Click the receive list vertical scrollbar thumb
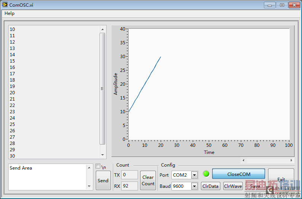 (x=103, y=89)
